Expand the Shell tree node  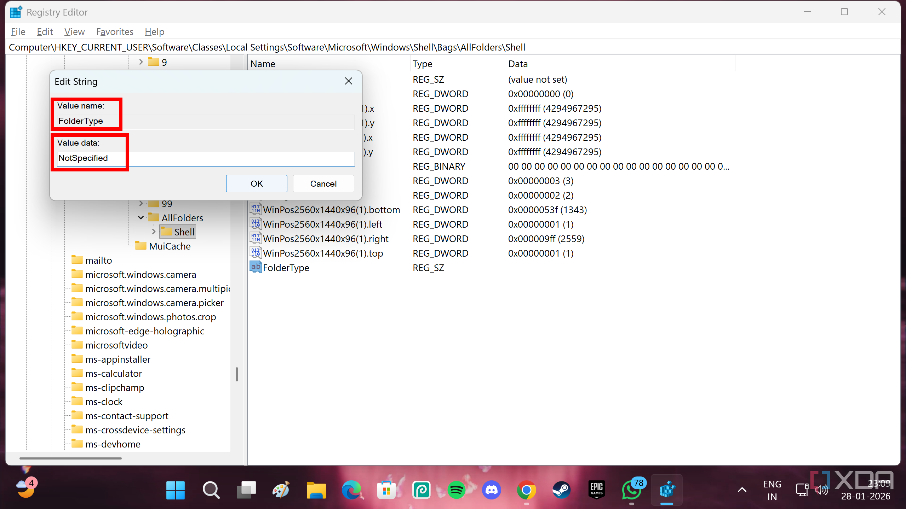tap(154, 232)
